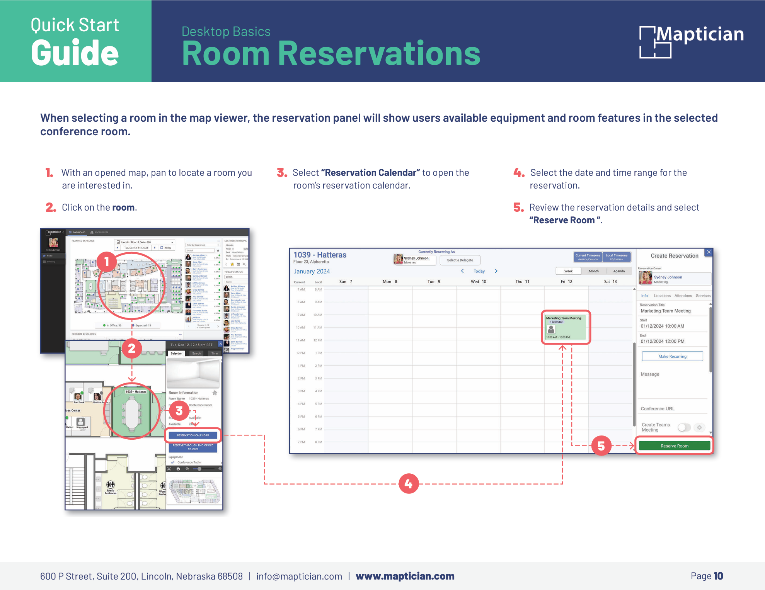This screenshot has height=590, width=765.
Task: Switch to Time tab in map panel
Action: click(x=215, y=354)
